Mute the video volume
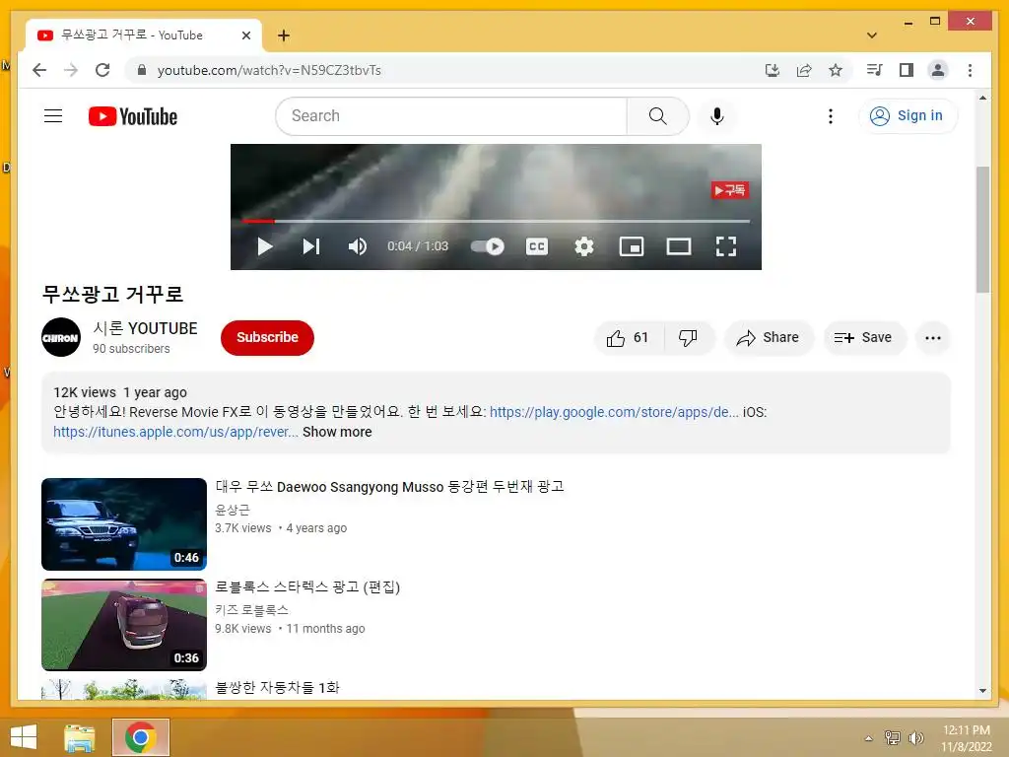 pos(357,246)
